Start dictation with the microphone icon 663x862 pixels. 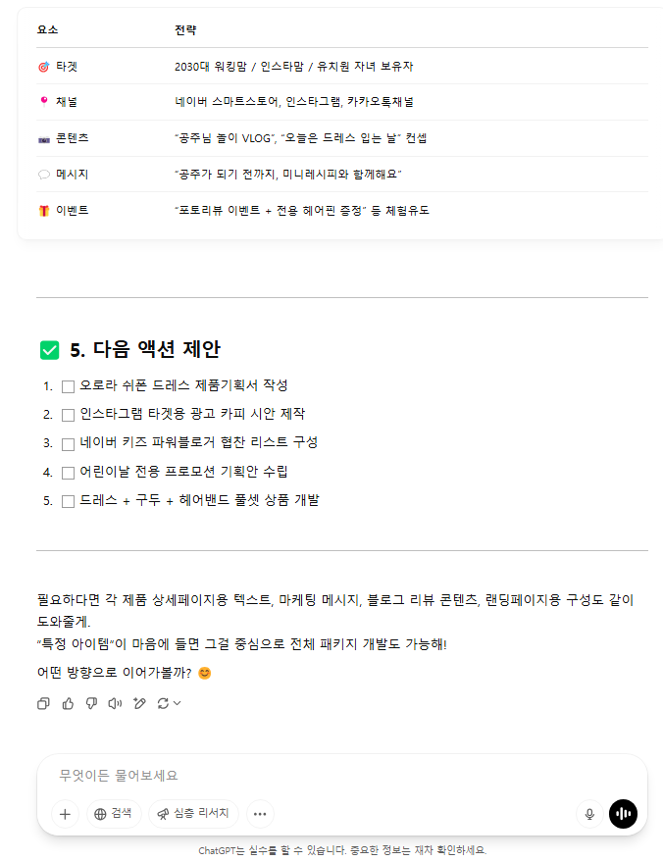pyautogui.click(x=589, y=814)
